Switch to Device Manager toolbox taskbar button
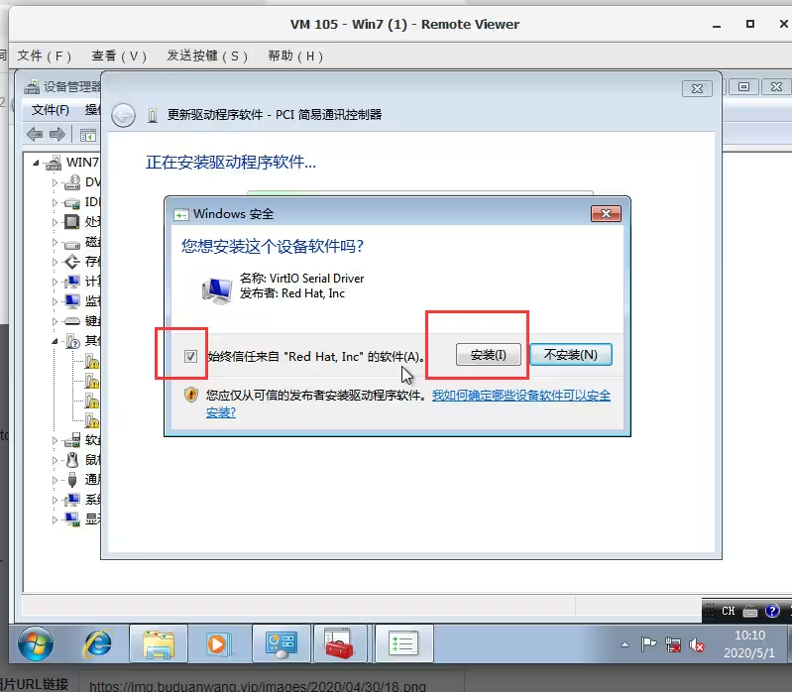This screenshot has height=692, width=792. (339, 643)
